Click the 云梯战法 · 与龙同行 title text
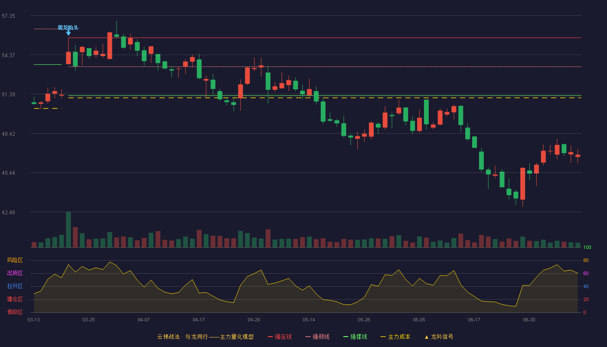 coord(183,337)
